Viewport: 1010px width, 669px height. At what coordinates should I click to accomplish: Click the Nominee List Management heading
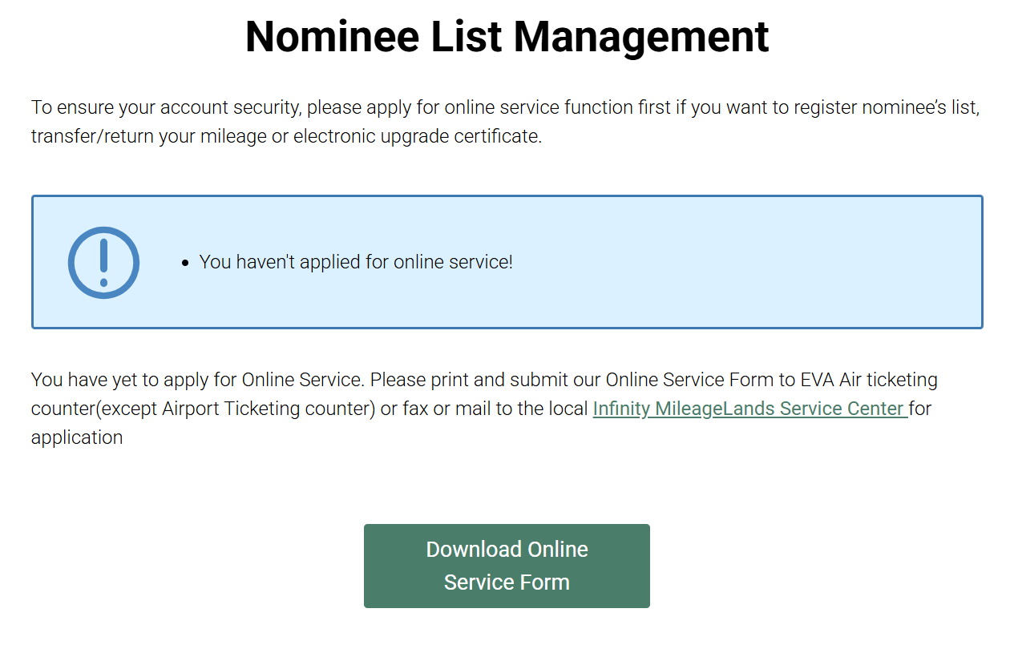tap(507, 37)
